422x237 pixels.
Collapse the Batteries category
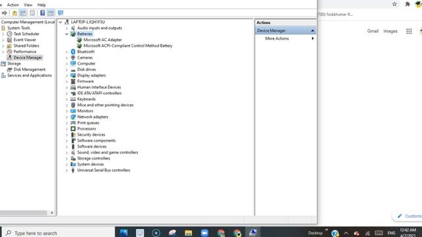coord(67,34)
